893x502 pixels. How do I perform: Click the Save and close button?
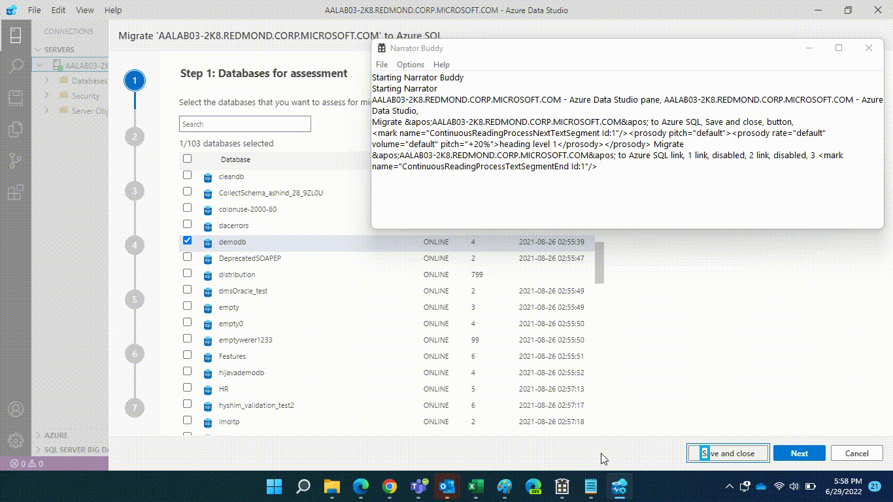pyautogui.click(x=728, y=452)
